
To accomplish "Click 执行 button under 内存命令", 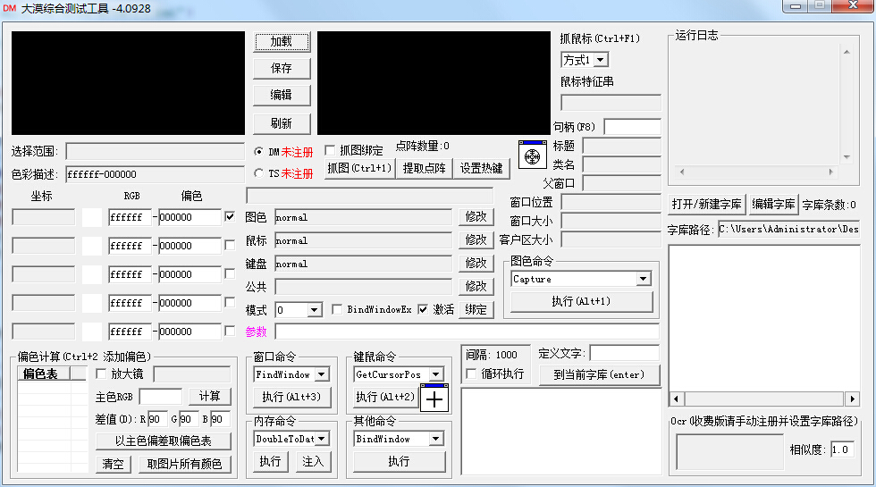I will 270,461.
